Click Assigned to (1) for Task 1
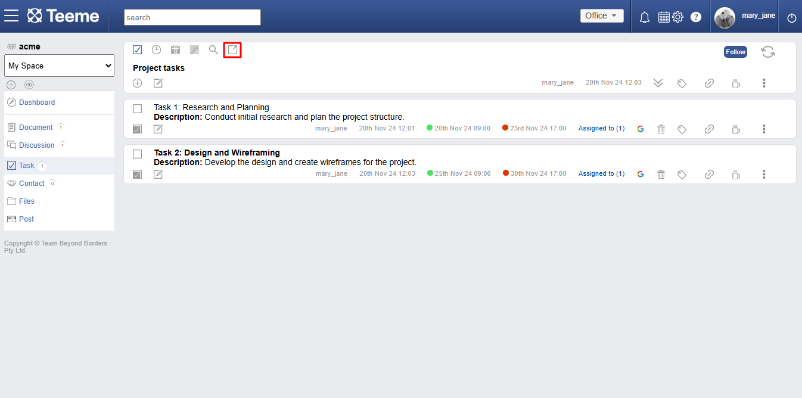Screen dimensions: 802x398 tap(601, 128)
